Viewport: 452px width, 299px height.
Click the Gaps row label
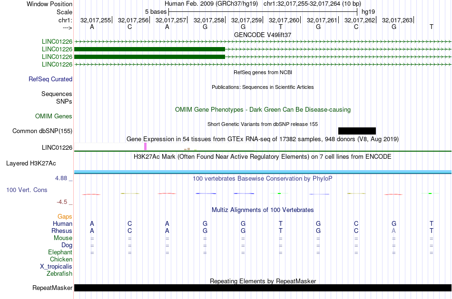point(65,216)
